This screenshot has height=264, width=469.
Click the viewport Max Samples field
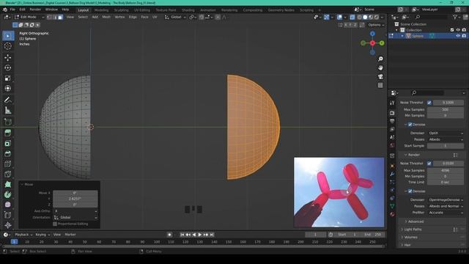coord(446,109)
